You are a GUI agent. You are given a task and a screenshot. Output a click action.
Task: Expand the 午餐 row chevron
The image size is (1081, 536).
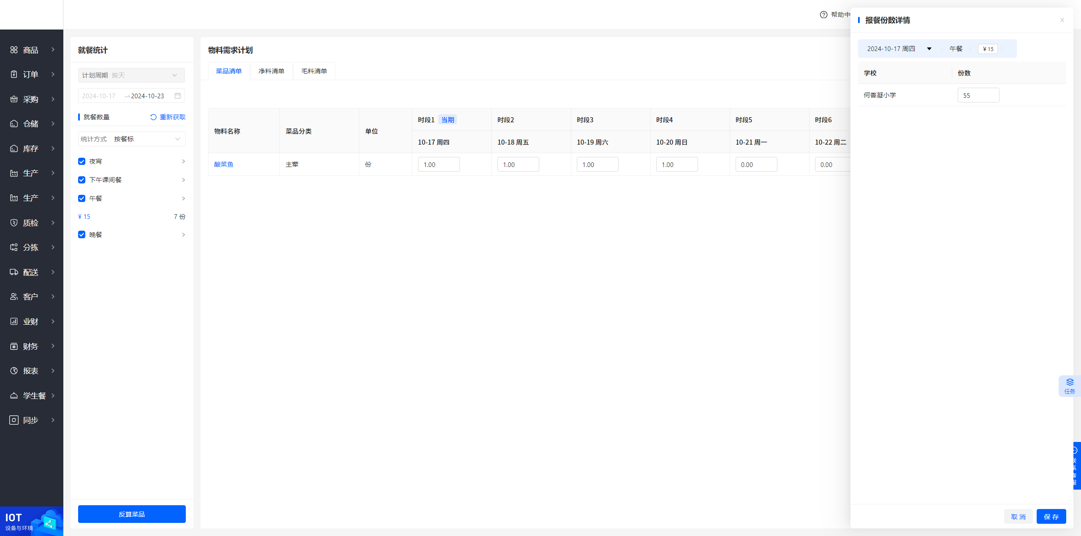coord(183,199)
